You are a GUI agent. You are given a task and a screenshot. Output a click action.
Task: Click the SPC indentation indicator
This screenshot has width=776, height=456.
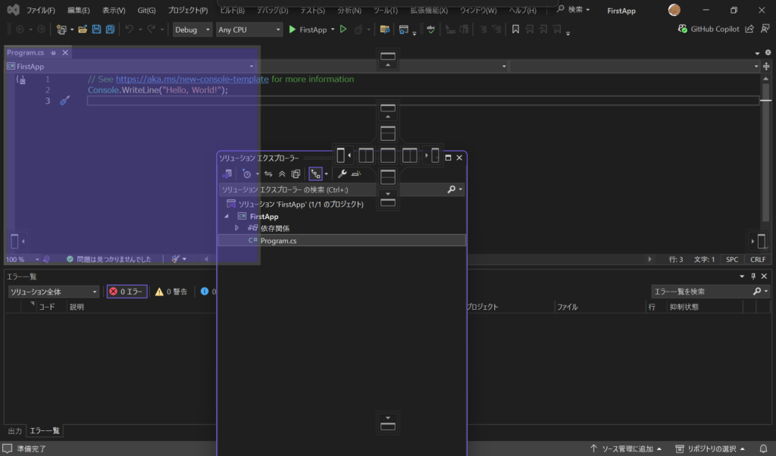[732, 259]
